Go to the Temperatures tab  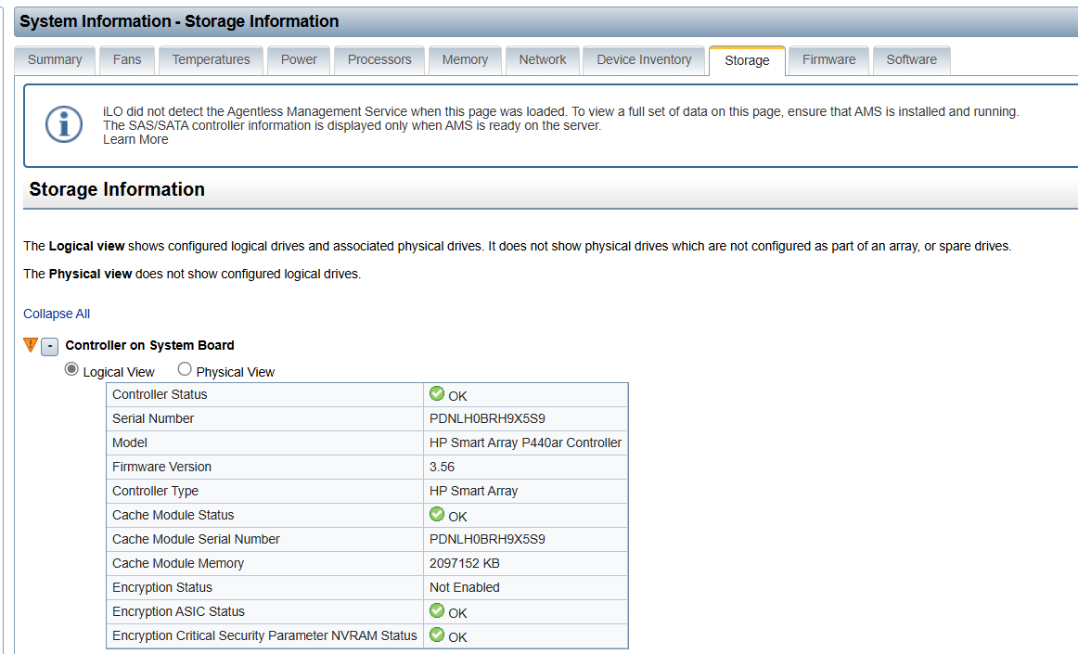click(x=211, y=59)
